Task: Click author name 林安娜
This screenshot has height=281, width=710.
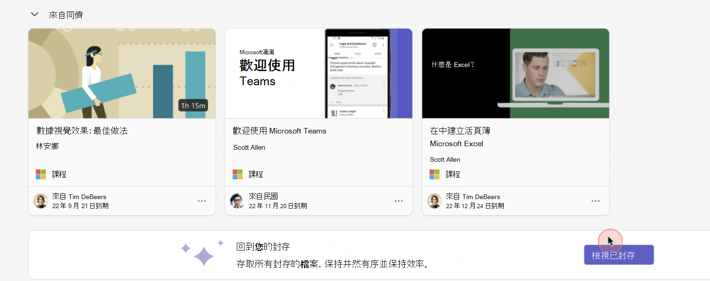Action: 47,146
